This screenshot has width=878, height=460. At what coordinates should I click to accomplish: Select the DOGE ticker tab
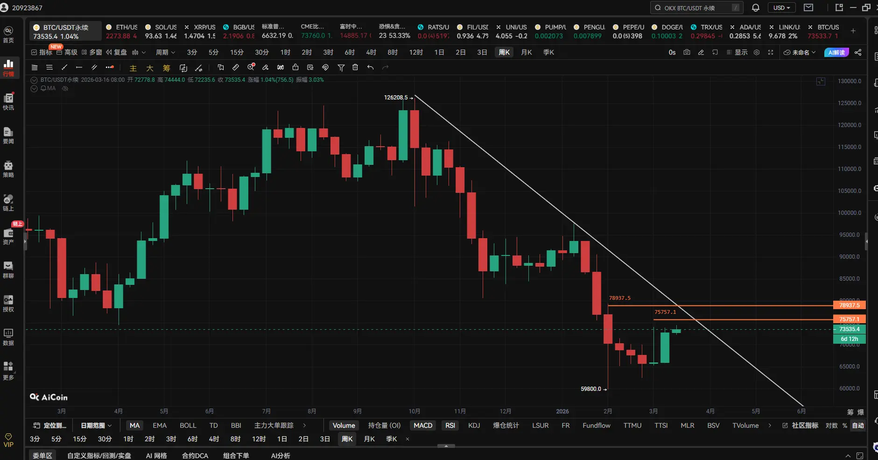coord(667,31)
